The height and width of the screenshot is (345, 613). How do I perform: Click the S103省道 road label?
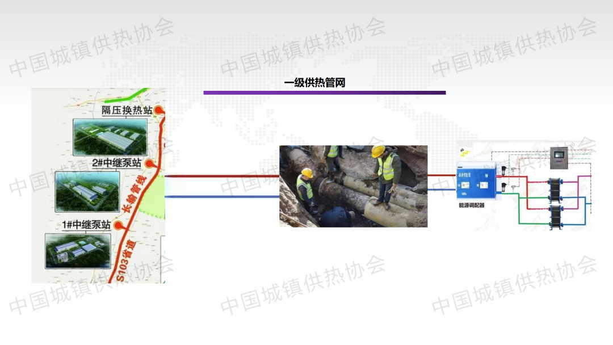(x=126, y=261)
